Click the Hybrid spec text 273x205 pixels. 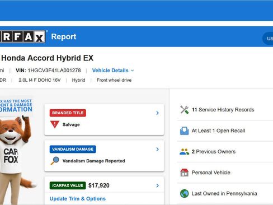78,80
